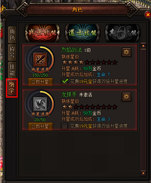Switch to the 技能 side tab
The image size is (151, 183).
point(12,70)
